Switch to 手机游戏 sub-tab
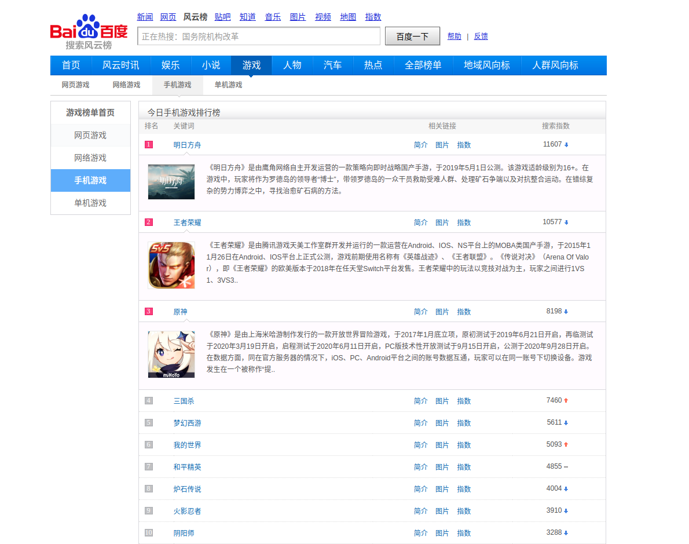This screenshot has height=544, width=689. point(178,85)
